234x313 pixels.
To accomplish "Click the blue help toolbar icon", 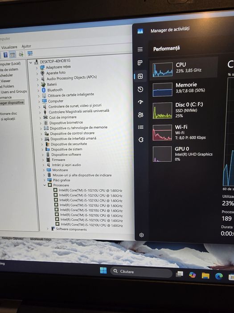I will (5, 55).
